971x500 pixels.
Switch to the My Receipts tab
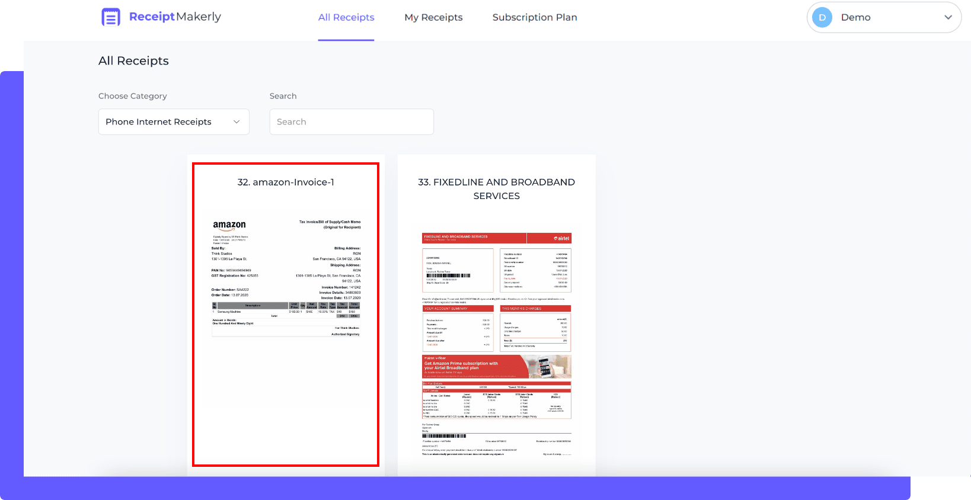tap(433, 17)
